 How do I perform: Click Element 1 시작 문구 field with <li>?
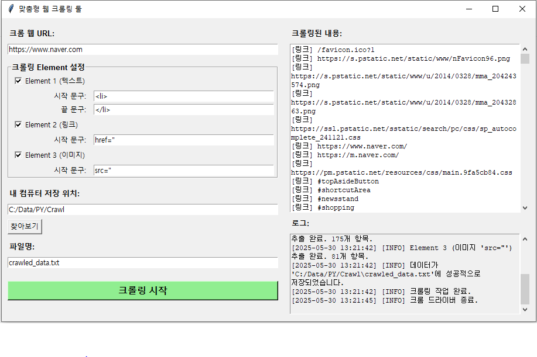pos(183,96)
